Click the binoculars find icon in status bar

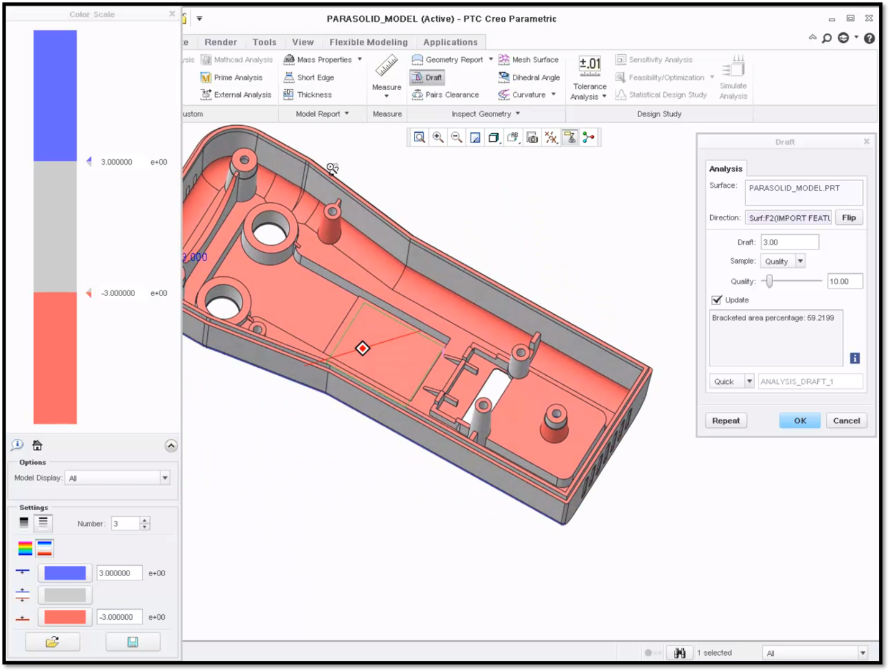click(680, 653)
